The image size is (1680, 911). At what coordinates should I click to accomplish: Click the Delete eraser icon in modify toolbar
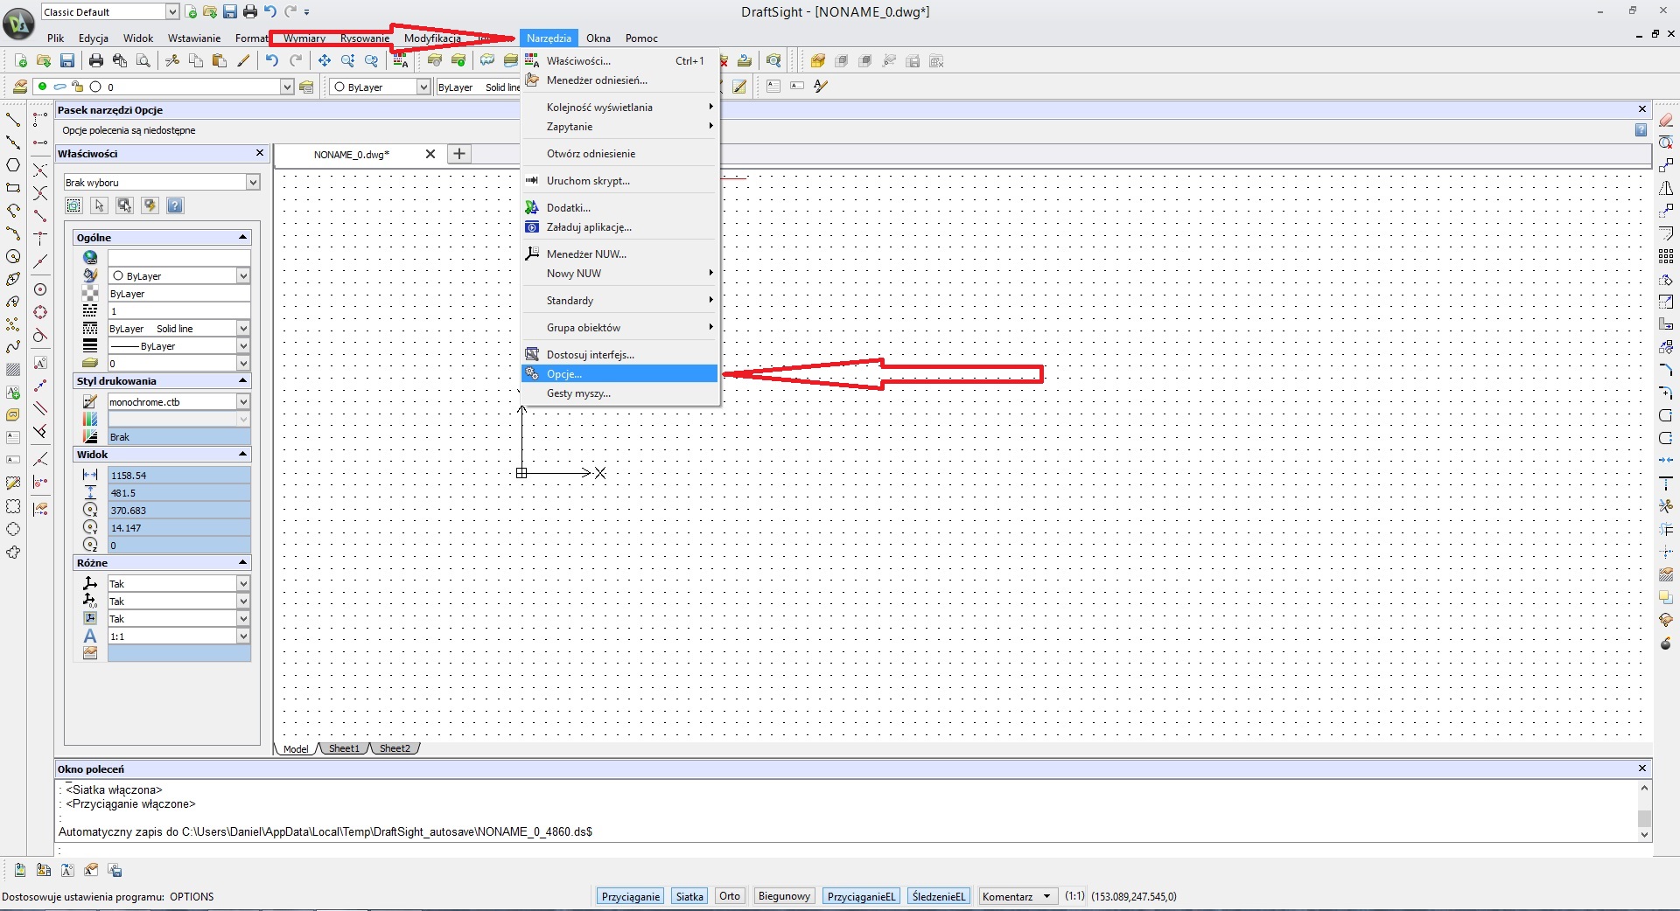click(1666, 120)
